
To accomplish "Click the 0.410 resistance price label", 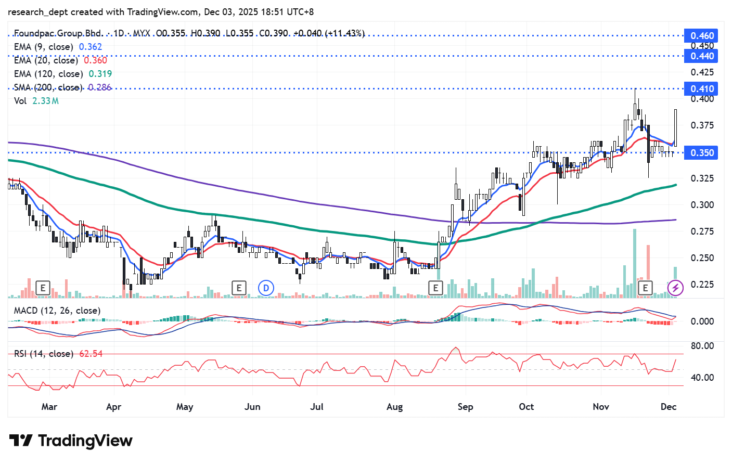I will coord(702,89).
